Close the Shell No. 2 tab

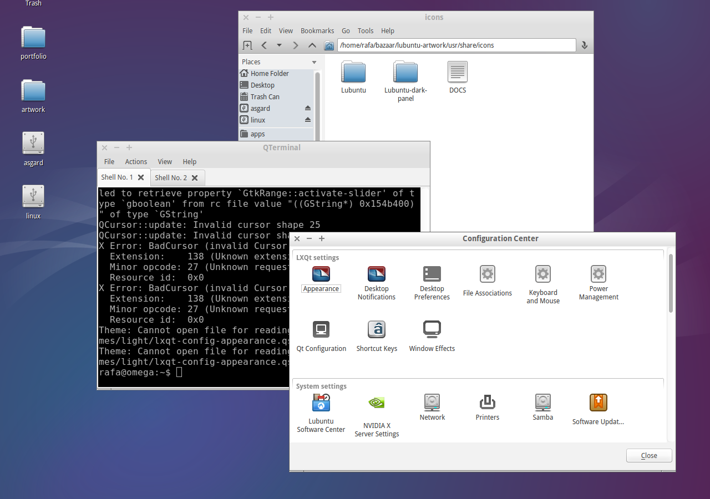pyautogui.click(x=195, y=178)
